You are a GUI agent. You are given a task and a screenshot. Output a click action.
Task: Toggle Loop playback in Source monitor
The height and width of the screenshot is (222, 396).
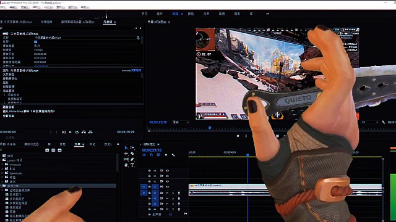(77, 132)
